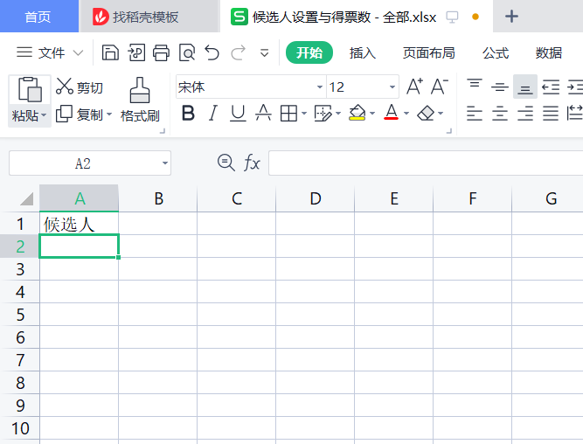This screenshot has width=583, height=444.
Task: Apply red font color
Action: [x=392, y=112]
